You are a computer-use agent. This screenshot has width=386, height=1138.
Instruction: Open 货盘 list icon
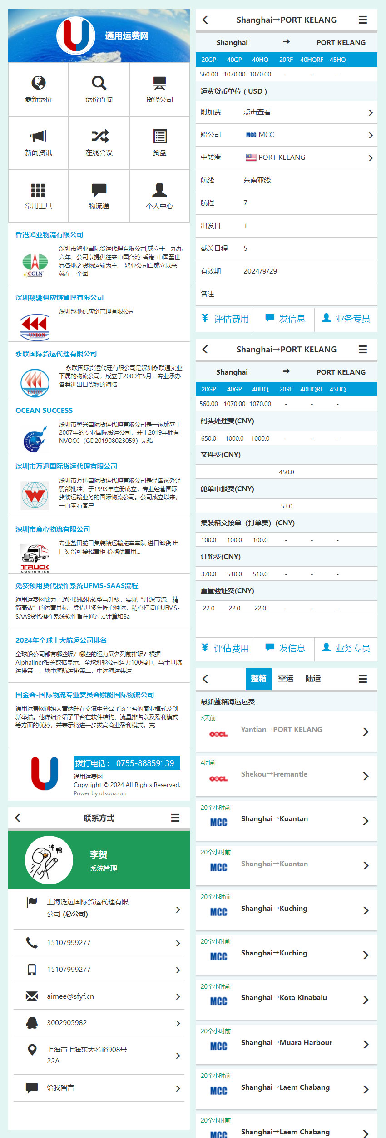pos(160,136)
